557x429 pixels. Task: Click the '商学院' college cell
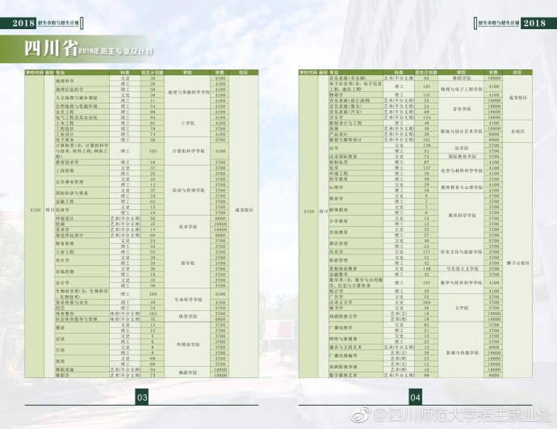coord(188,263)
